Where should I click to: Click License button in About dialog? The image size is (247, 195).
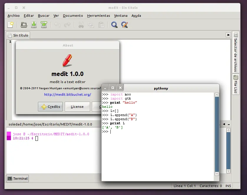77,107
